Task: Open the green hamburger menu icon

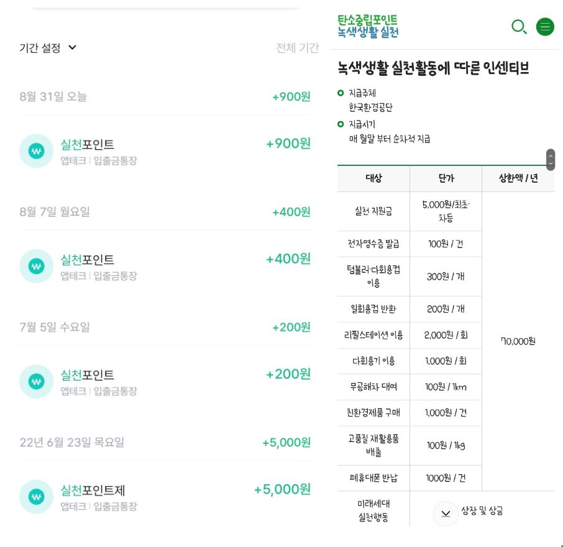Action: pos(545,27)
